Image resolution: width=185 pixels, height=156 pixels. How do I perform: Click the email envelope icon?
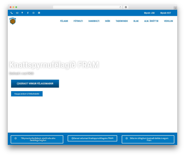[17, 13]
